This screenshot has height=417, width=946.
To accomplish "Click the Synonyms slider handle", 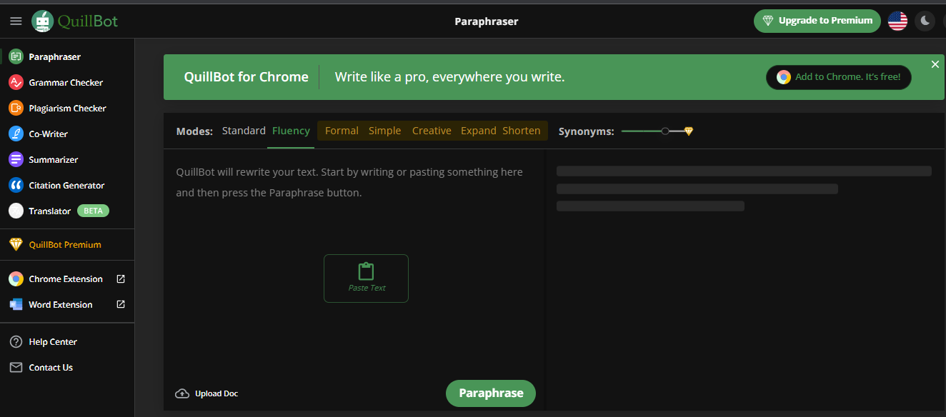I will pos(665,131).
